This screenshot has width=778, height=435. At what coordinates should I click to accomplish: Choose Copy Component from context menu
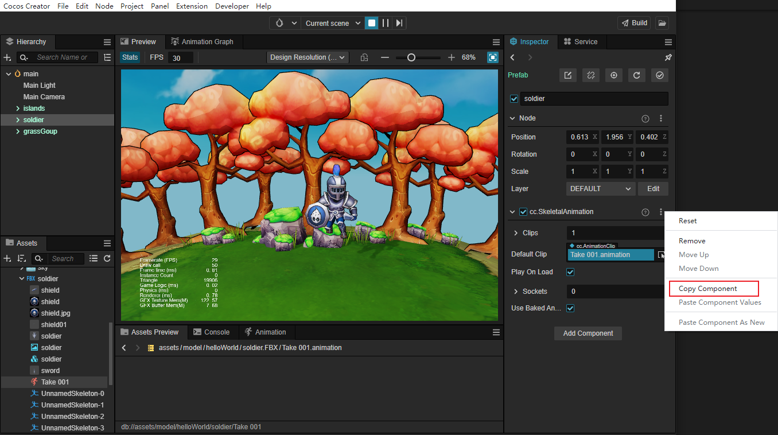coord(707,289)
